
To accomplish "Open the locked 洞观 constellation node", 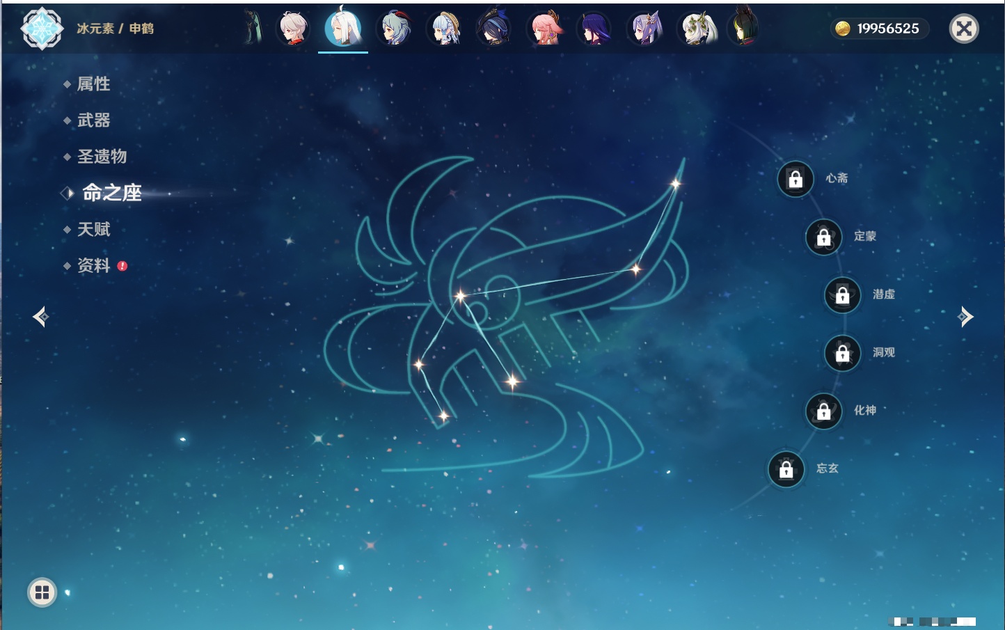I will tap(843, 353).
